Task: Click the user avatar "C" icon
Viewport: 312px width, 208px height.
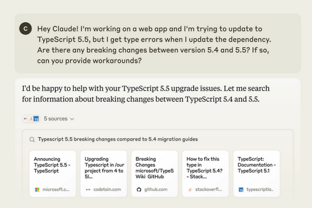Action: tap(25, 29)
